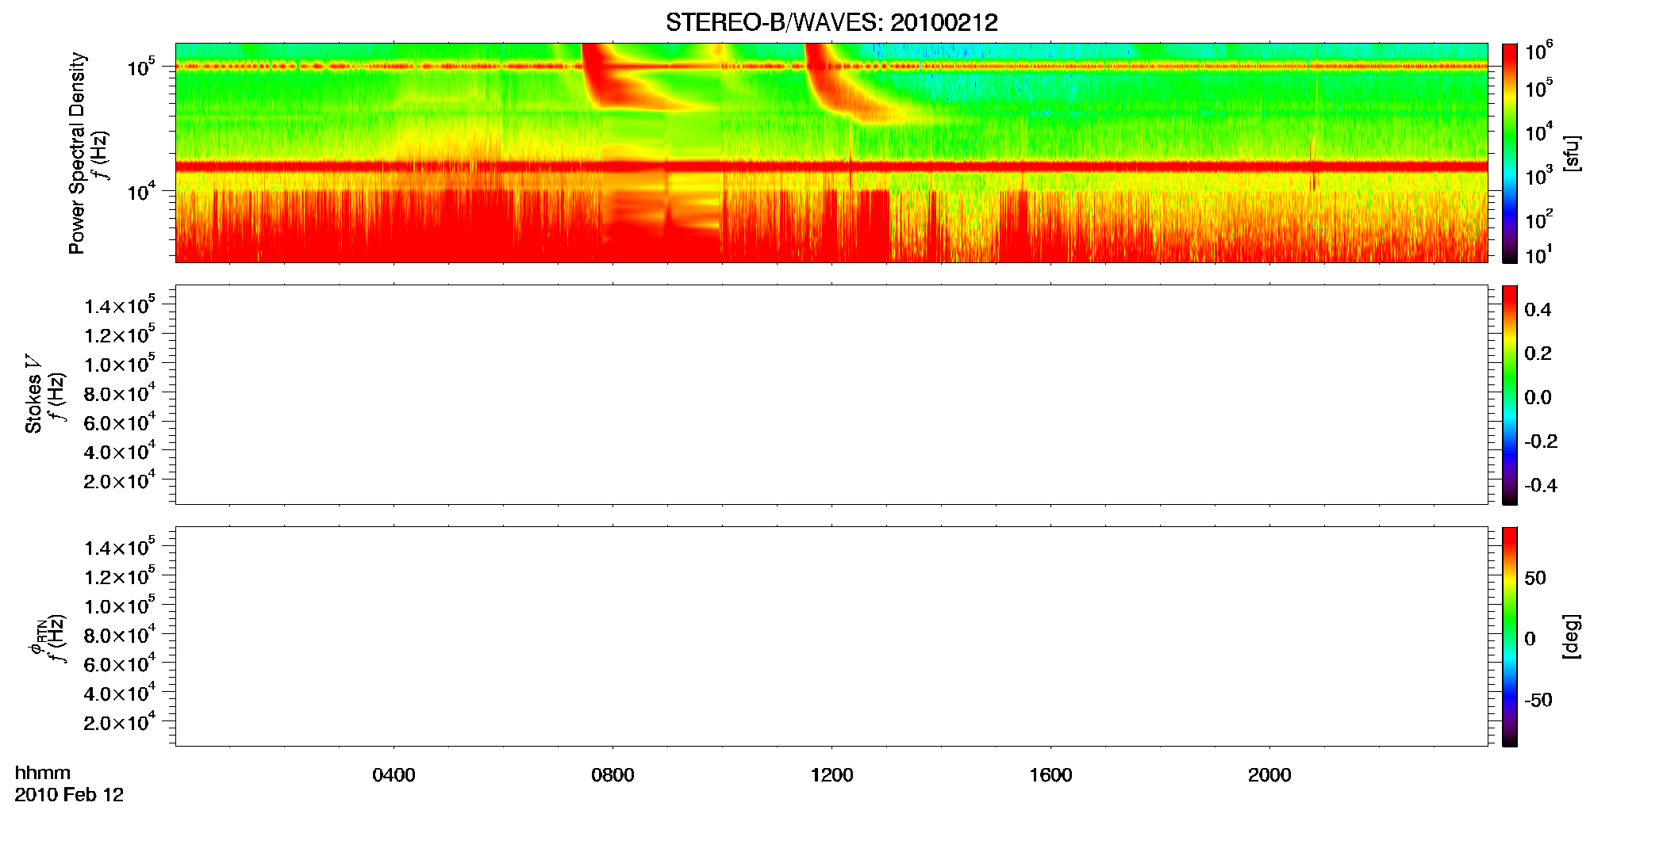Image resolution: width=1663 pixels, height=856 pixels.
Task: Click the sfu color scale bar
Action: (x=1510, y=153)
